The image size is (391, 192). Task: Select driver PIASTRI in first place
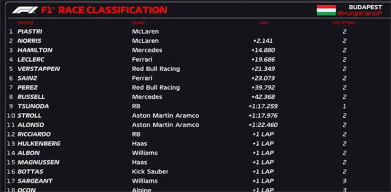30,32
